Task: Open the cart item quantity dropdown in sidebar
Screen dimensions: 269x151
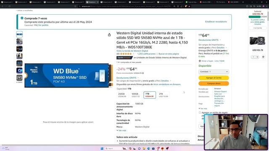Action: 255,57
